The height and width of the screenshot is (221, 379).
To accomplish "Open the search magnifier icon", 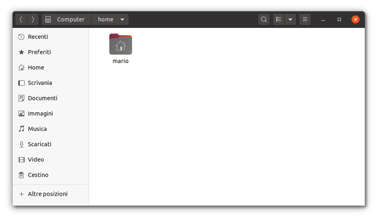I will coord(264,19).
